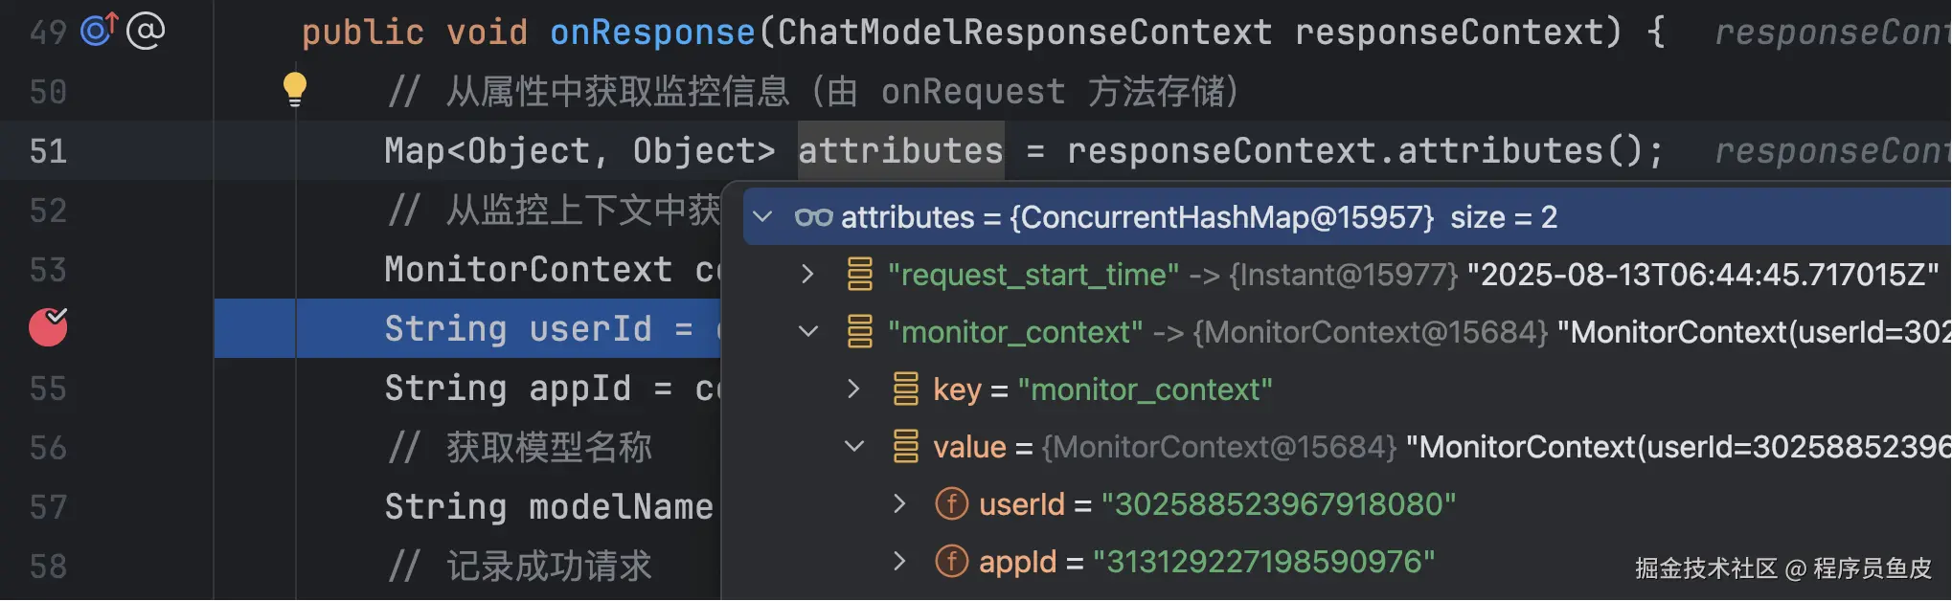Click the glasses watch icon beside attributes
Screen dimensions: 1952x601
813,217
